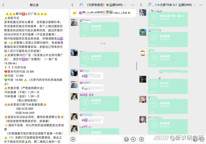Tap astronaut avatar in 元梦70米 chat
This screenshot has height=144, width=206.
[x=143, y=12]
